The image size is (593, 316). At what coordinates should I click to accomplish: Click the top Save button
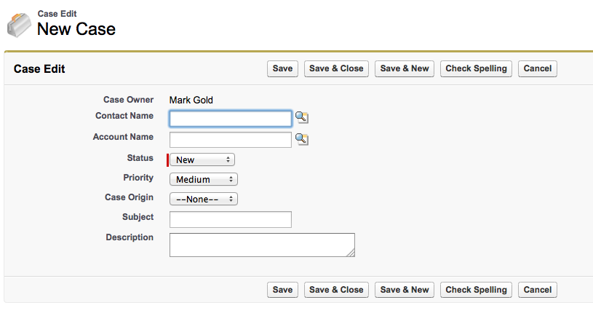point(282,68)
